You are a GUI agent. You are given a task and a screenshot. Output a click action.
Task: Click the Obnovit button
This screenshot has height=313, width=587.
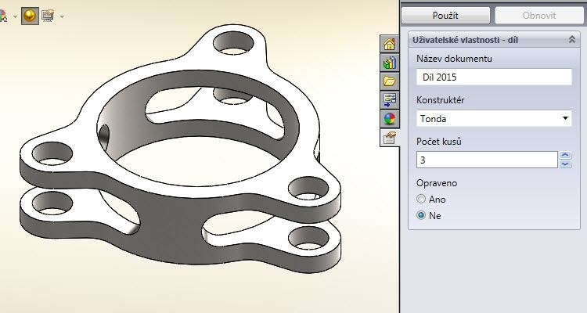click(x=539, y=16)
